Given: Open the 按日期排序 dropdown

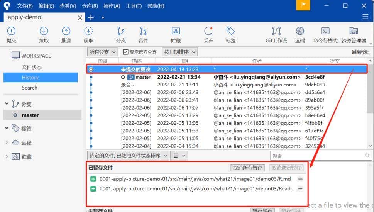Looking at the screenshot, I should pyautogui.click(x=180, y=52).
